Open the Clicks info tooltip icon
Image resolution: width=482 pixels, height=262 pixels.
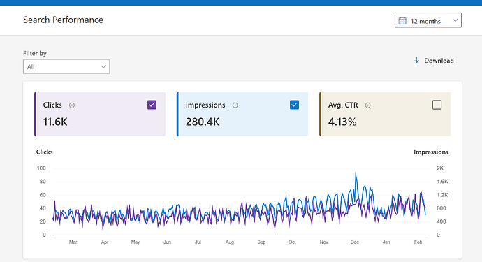(72, 105)
